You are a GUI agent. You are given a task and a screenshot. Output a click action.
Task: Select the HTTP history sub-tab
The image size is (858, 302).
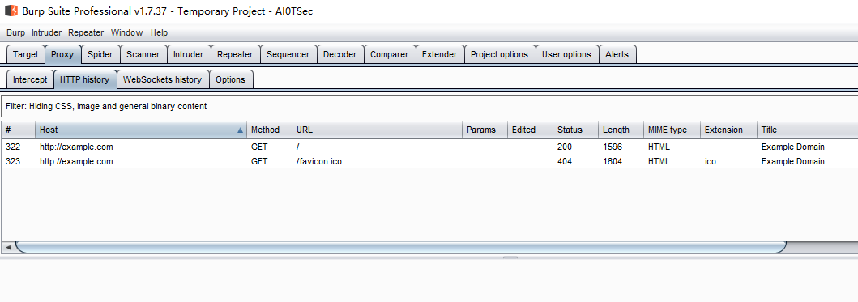point(85,79)
